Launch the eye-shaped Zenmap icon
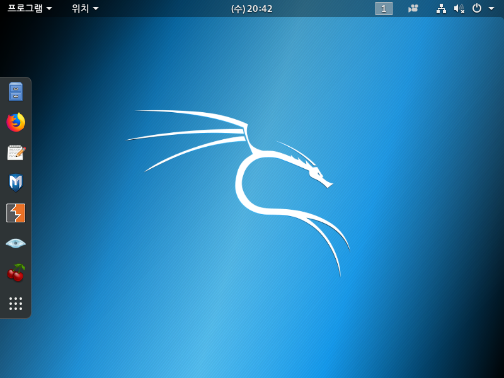 click(x=16, y=243)
